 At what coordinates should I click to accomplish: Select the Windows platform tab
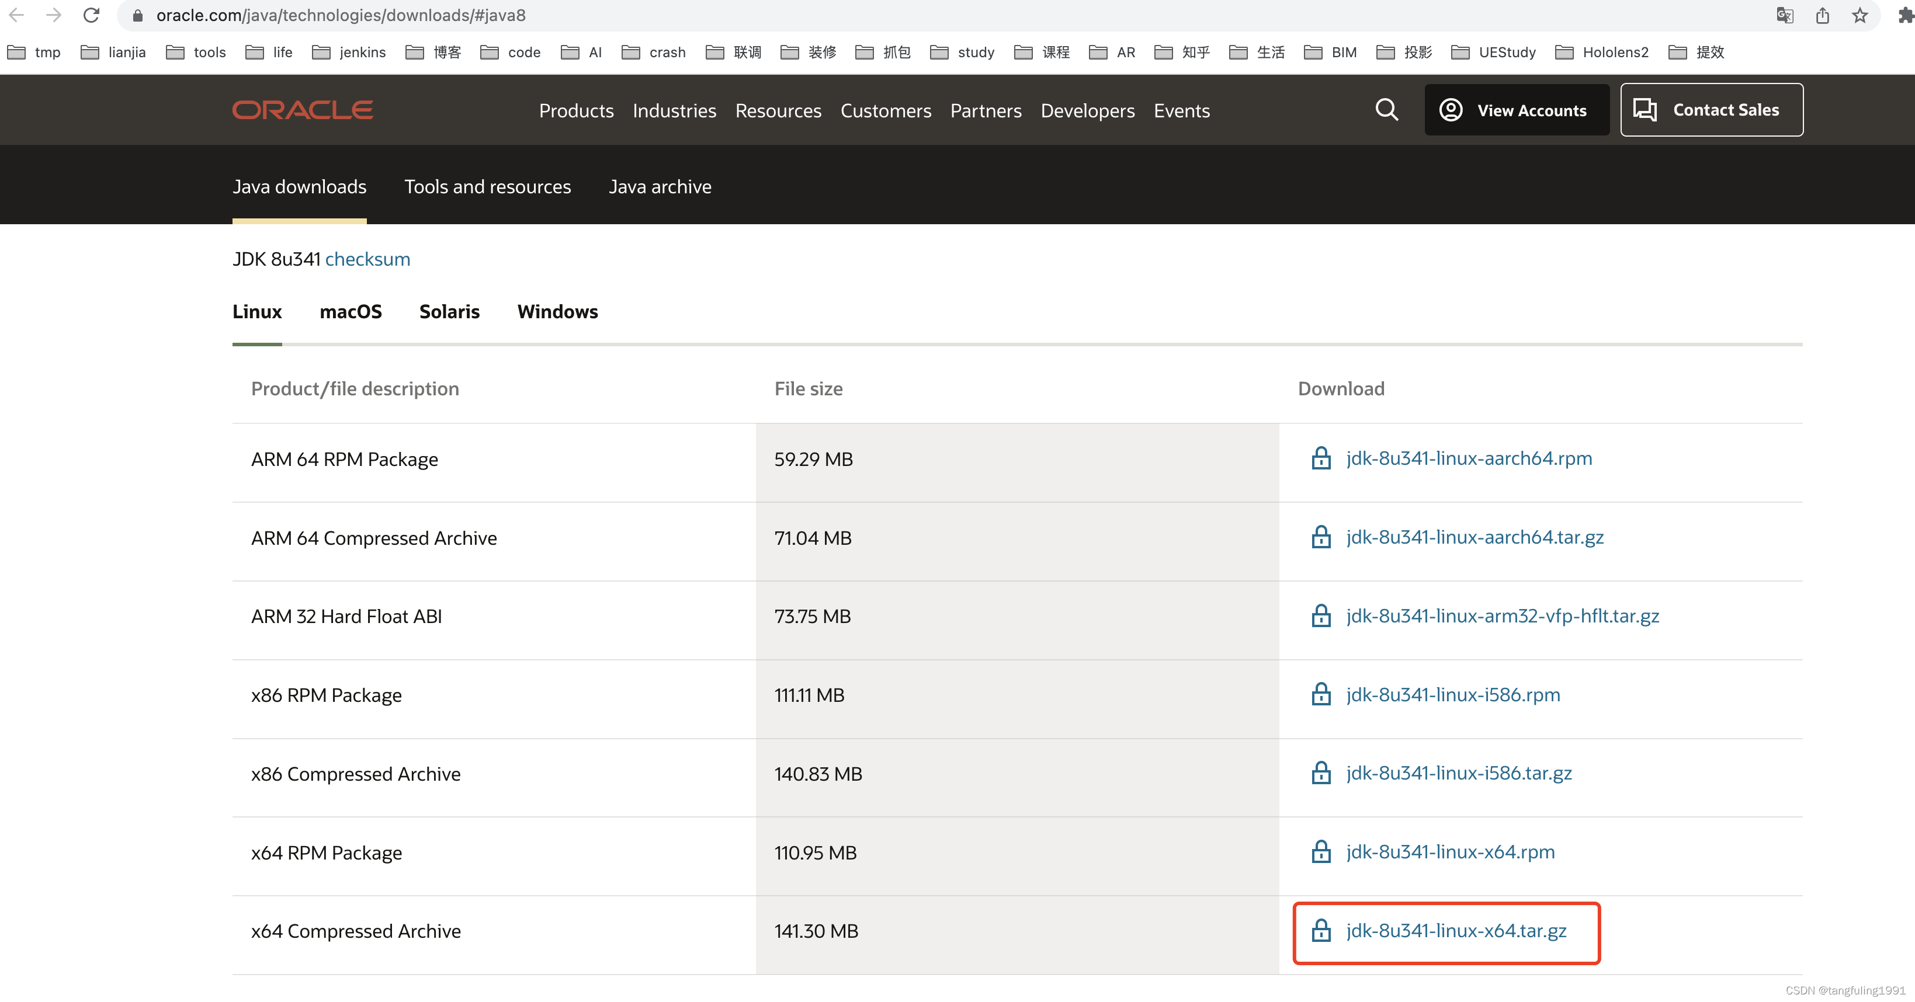pos(557,311)
